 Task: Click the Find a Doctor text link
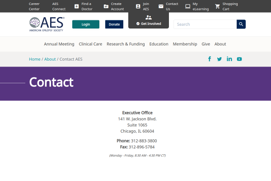[87, 6]
